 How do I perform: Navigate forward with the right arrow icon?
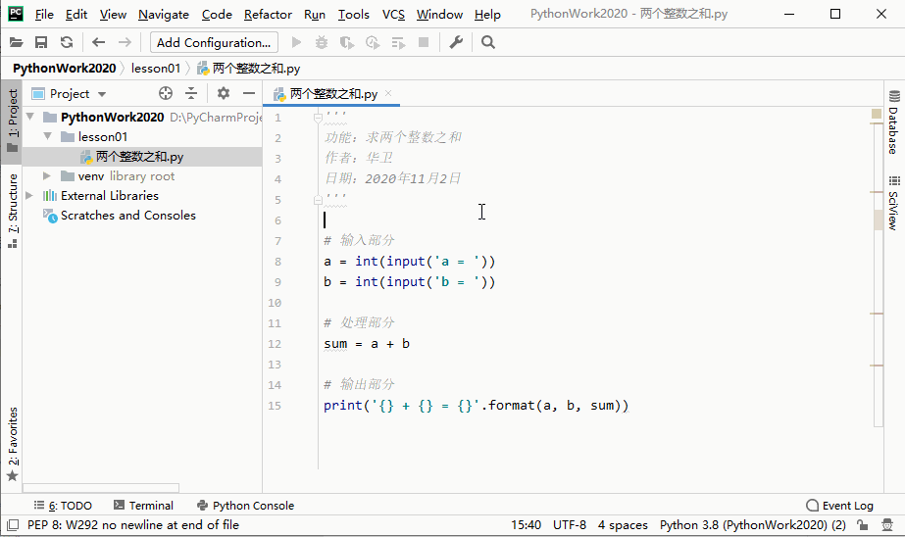(125, 42)
